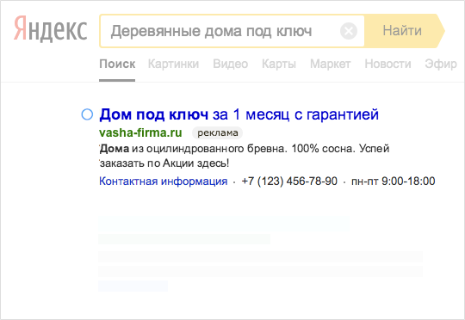465x320 pixels.
Task: Open the Эфир tab
Action: (441, 64)
